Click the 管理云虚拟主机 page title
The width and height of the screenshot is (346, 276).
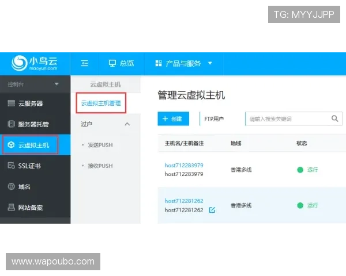click(191, 95)
